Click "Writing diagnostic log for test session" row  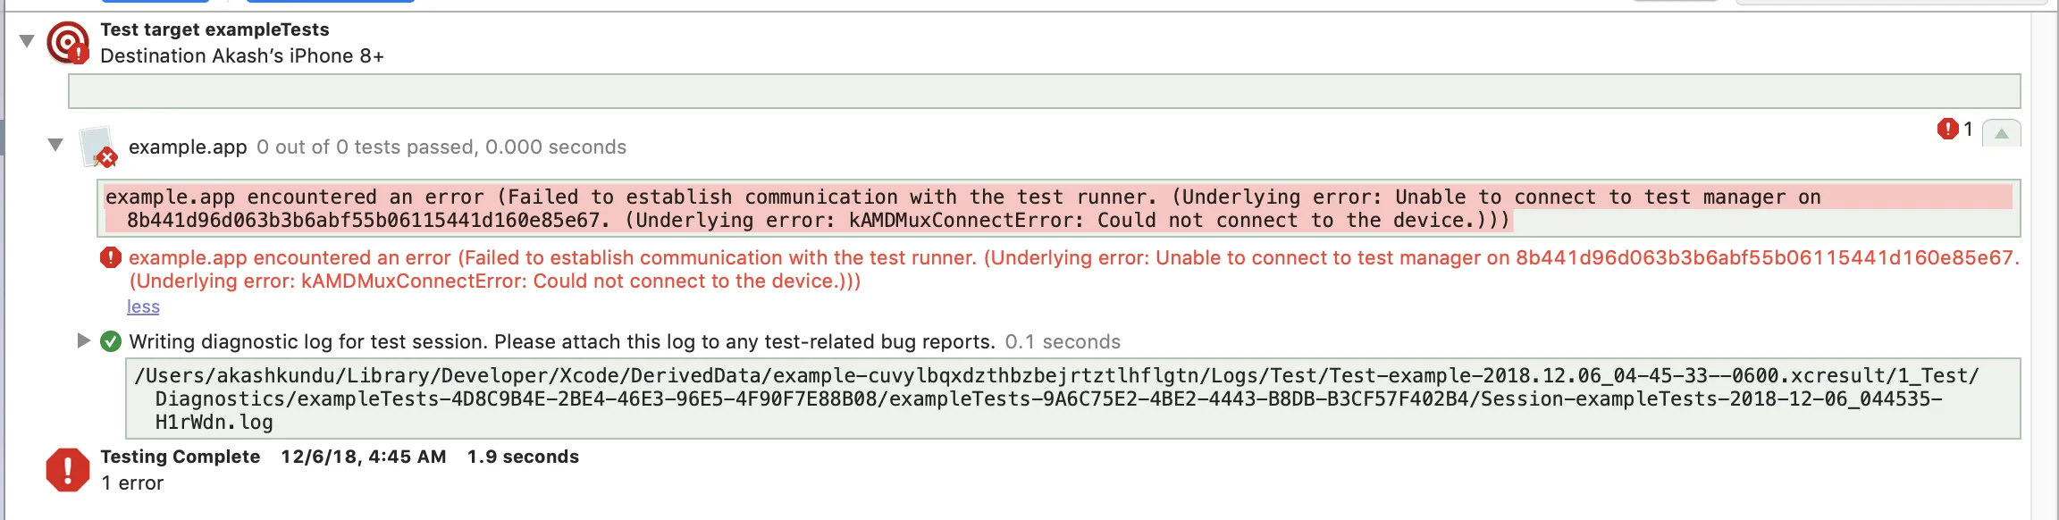561,342
